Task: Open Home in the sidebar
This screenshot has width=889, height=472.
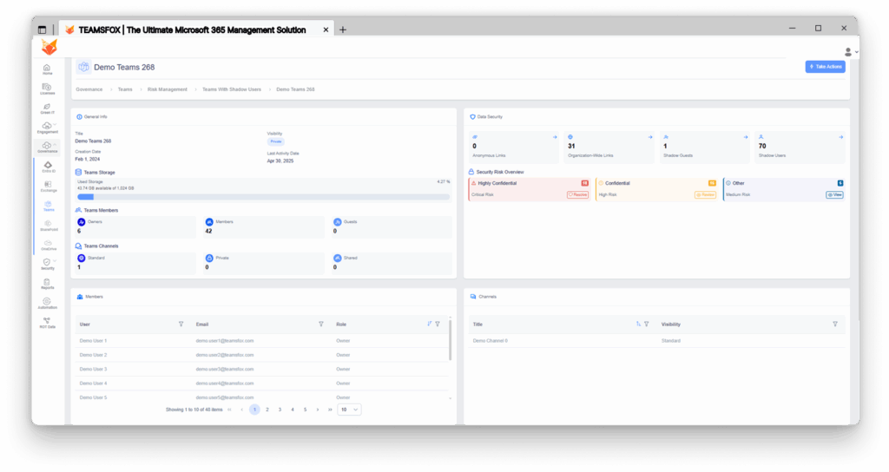Action: [x=47, y=69]
